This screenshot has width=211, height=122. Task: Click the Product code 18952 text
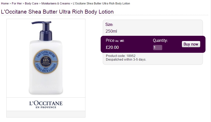click(x=121, y=56)
